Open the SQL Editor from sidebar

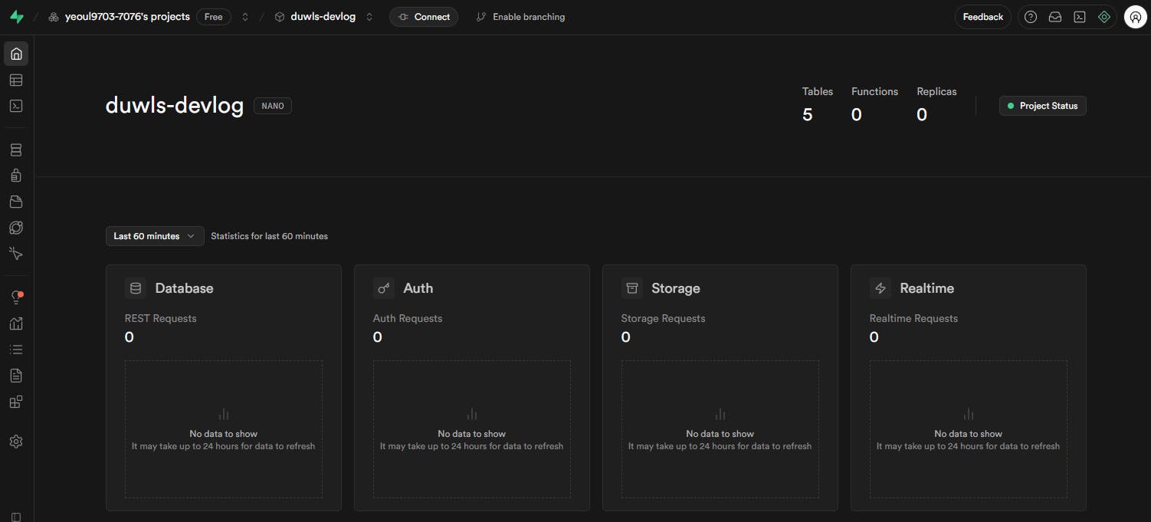(16, 106)
